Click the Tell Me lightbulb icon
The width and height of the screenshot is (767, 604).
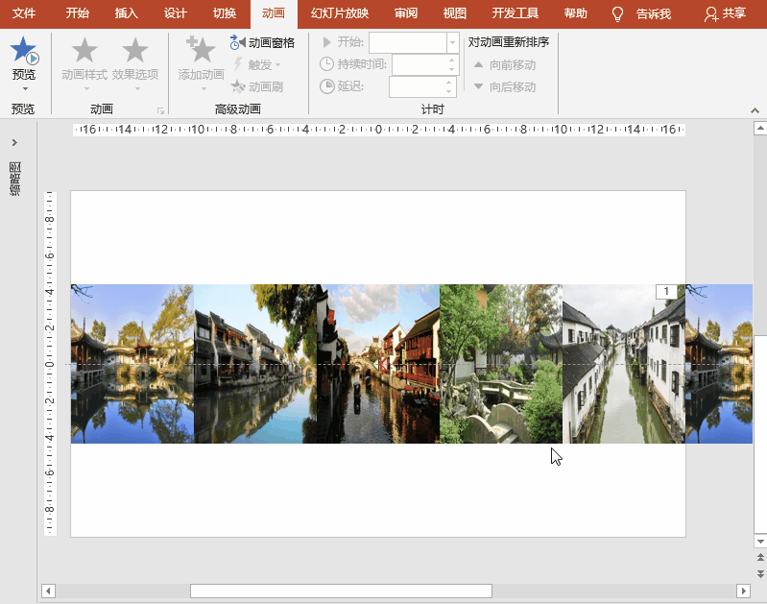618,14
